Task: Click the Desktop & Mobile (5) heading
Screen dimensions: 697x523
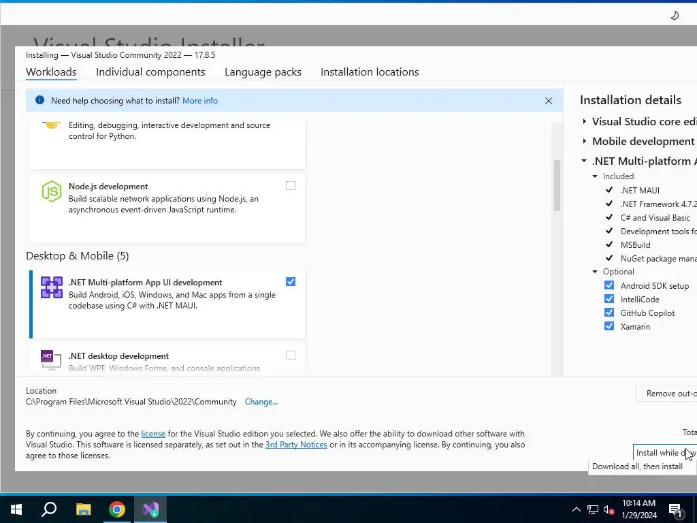Action: pos(78,256)
